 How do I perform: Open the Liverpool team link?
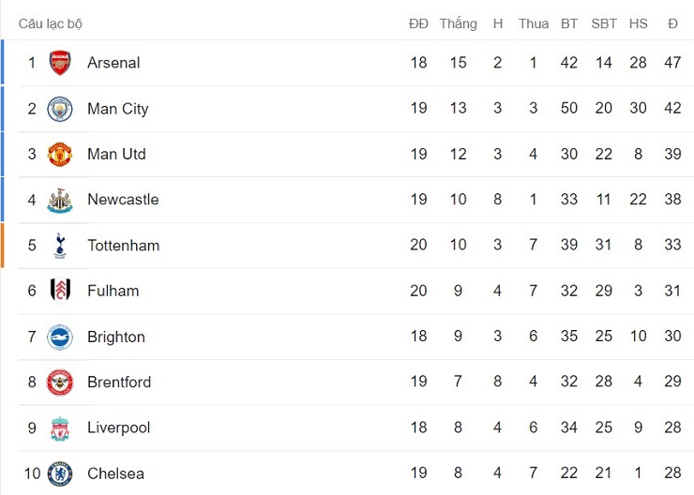click(118, 427)
